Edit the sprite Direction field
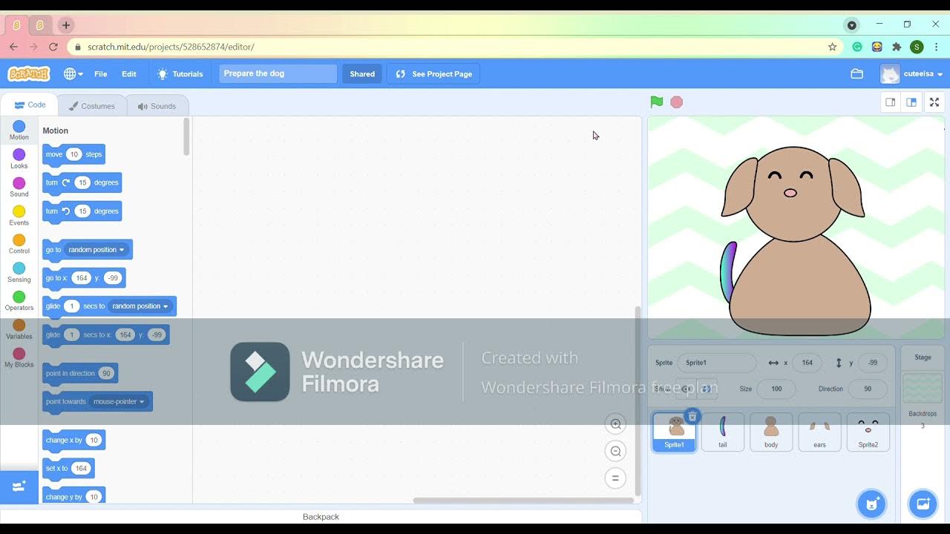Image resolution: width=950 pixels, height=534 pixels. pyautogui.click(x=868, y=389)
